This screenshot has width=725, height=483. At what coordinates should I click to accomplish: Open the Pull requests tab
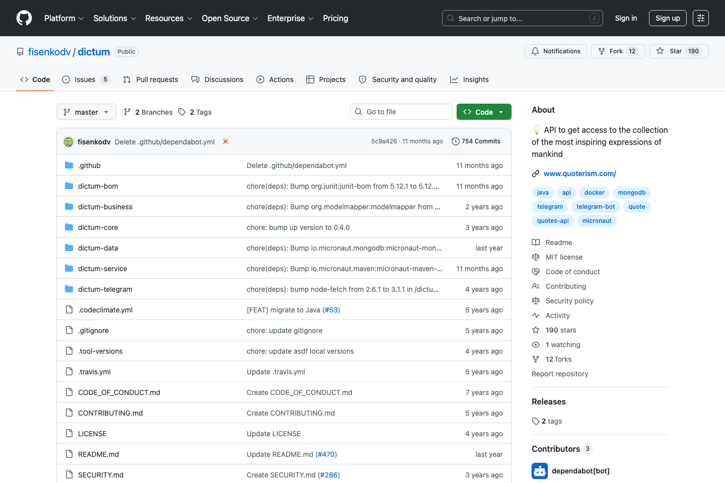[x=151, y=79]
